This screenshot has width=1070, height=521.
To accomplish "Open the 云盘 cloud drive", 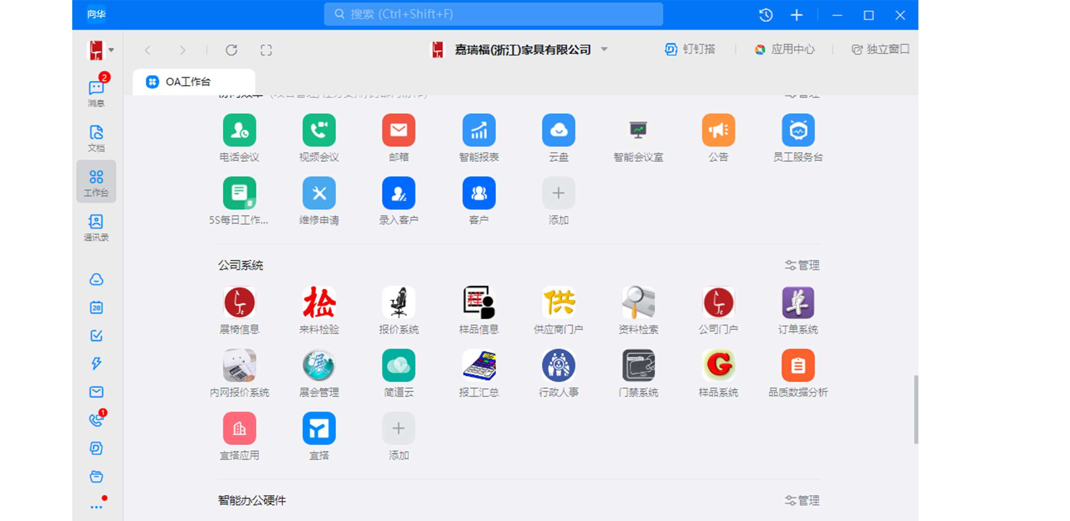I will tap(558, 130).
